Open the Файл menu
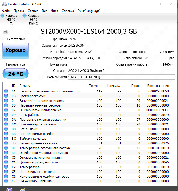178x191 pixels. 6,11
